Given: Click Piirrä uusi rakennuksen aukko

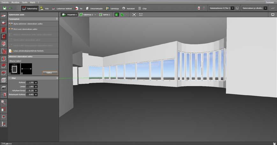Looking at the screenshot, I should coord(33,29).
